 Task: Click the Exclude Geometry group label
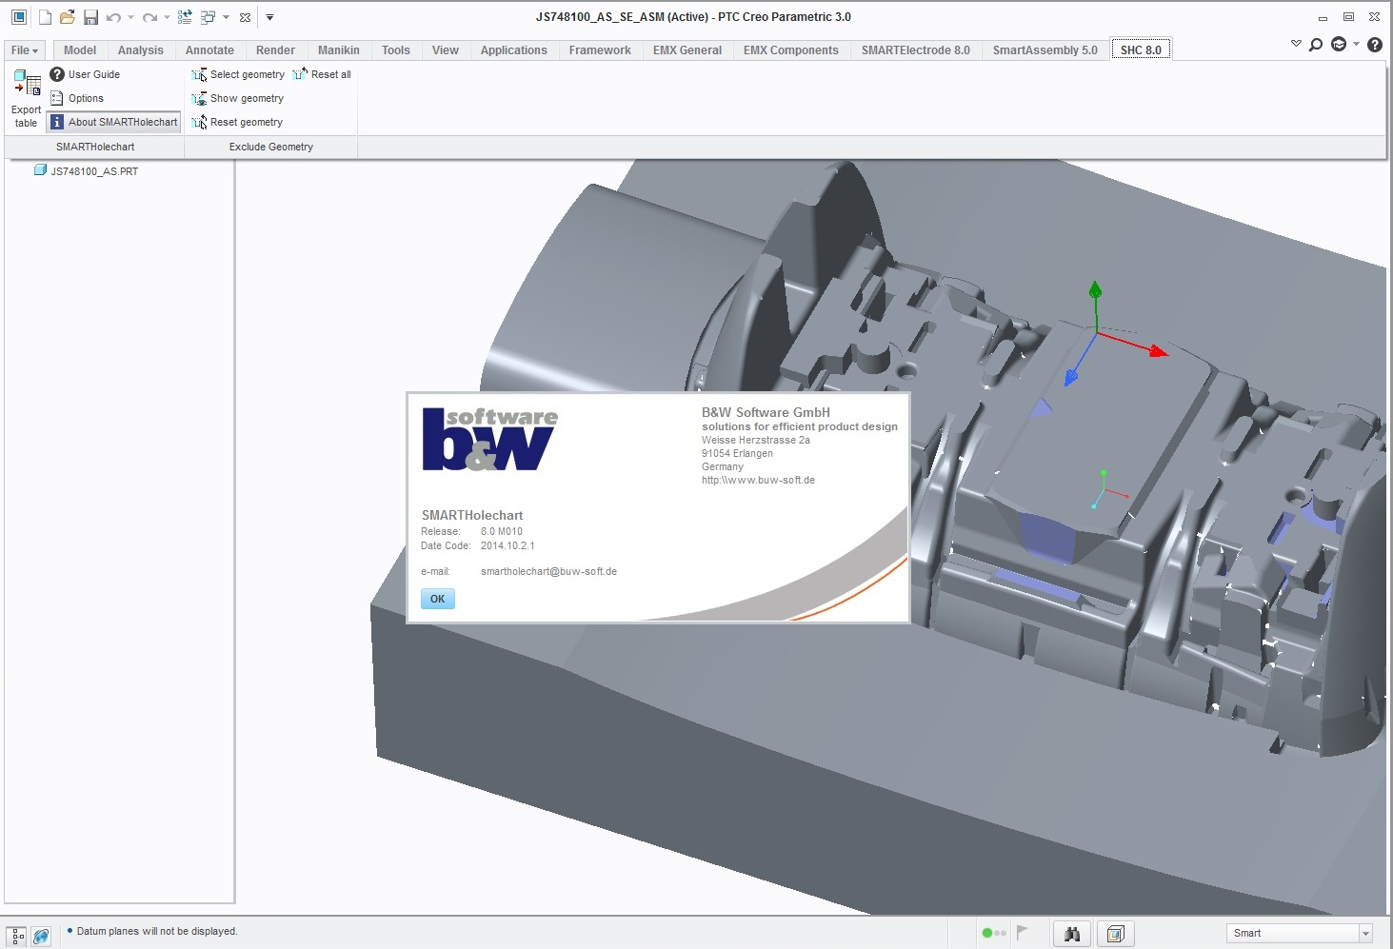point(271,147)
